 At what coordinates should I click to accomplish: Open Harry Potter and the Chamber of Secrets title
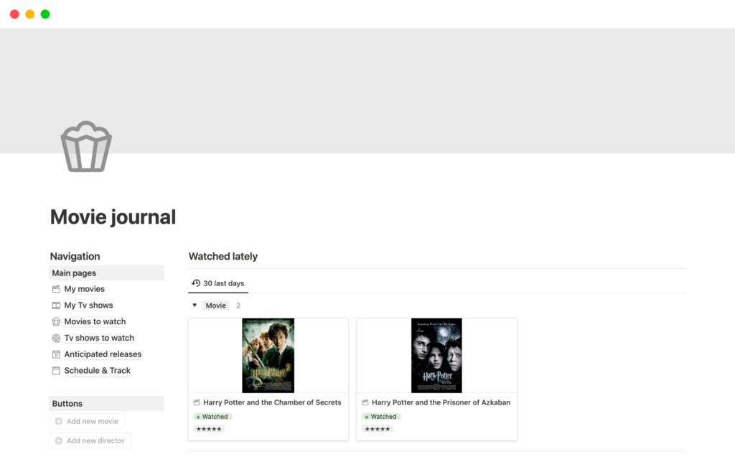click(272, 402)
